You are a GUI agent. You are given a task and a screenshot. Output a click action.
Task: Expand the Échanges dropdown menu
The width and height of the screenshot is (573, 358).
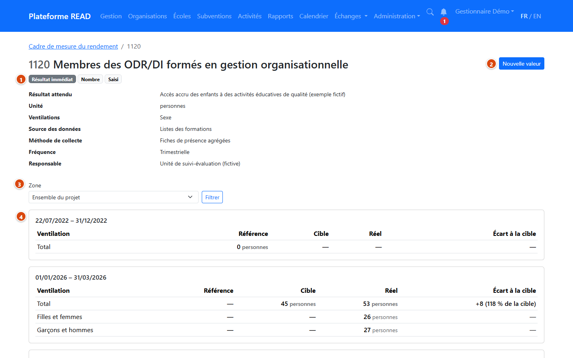click(x=351, y=16)
